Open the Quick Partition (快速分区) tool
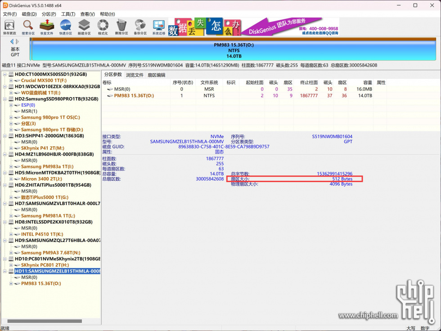Screen dimensions: 441x331 click(x=66, y=27)
